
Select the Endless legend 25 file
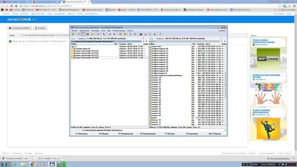tap(160, 60)
